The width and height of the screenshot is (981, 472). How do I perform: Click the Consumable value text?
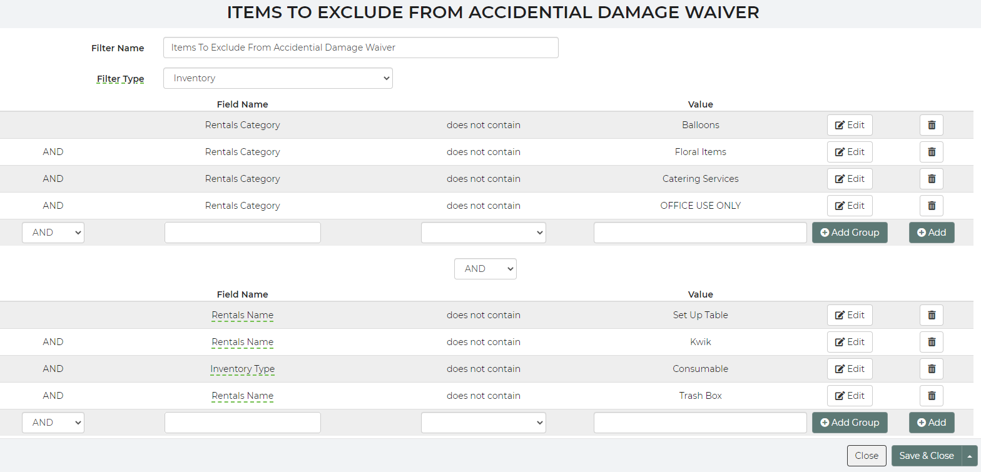pyautogui.click(x=701, y=369)
